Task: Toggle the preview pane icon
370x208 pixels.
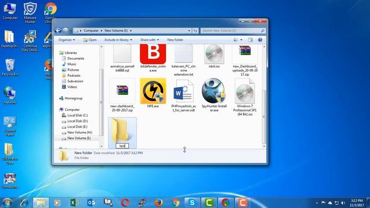Action: (250, 40)
